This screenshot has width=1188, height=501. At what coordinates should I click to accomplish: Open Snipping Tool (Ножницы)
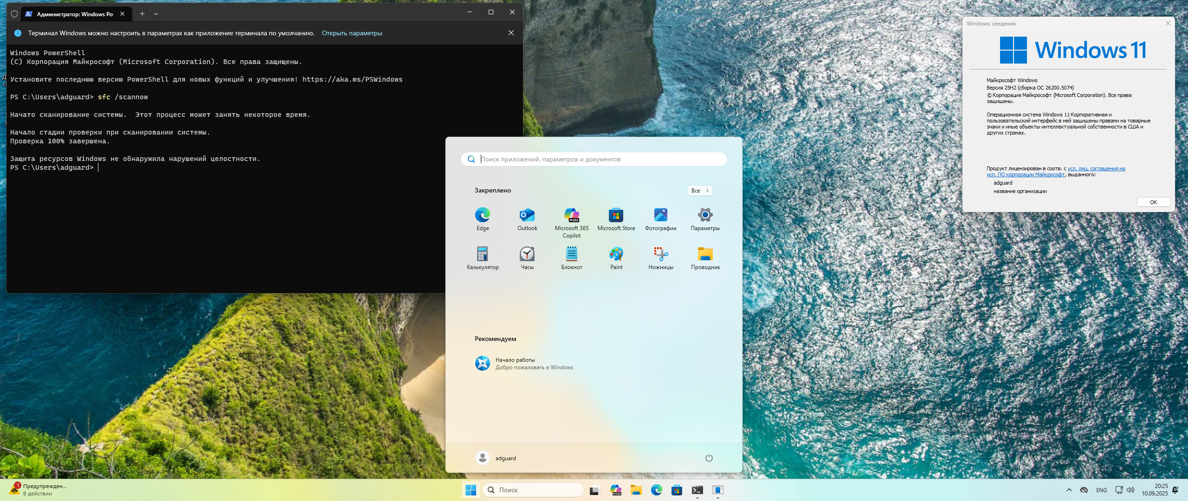coord(660,254)
